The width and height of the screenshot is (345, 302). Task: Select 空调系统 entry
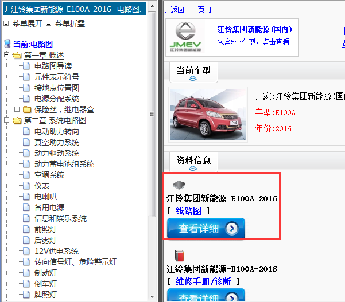(49, 175)
